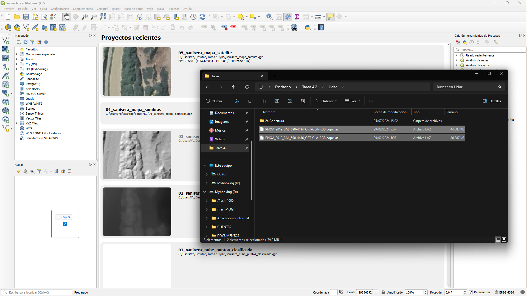This screenshot has width=527, height=296.
Task: Toggle the scale lock icon in status bar
Action: [x=383, y=292]
